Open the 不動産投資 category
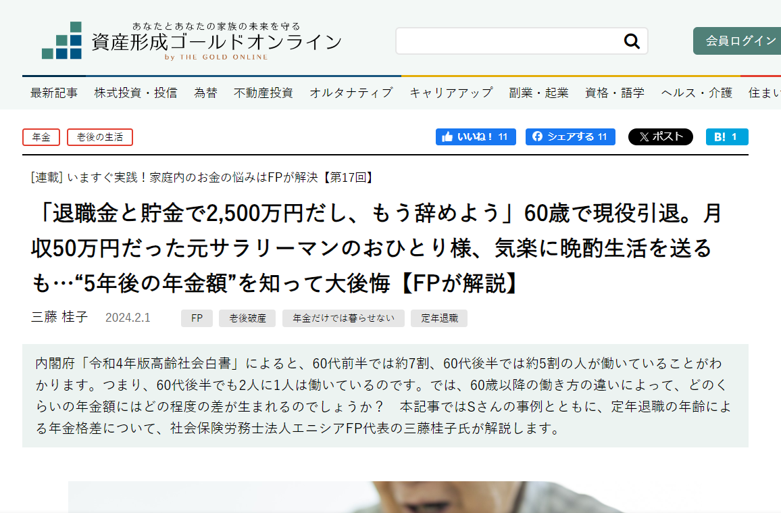 coord(263,93)
